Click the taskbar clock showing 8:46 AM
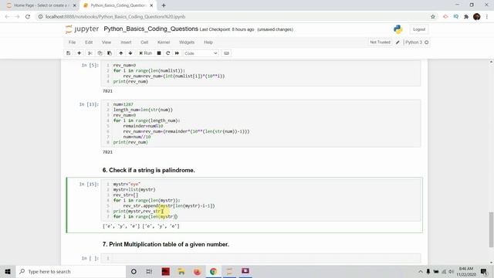Screen dimensions: 494x278 (466, 271)
